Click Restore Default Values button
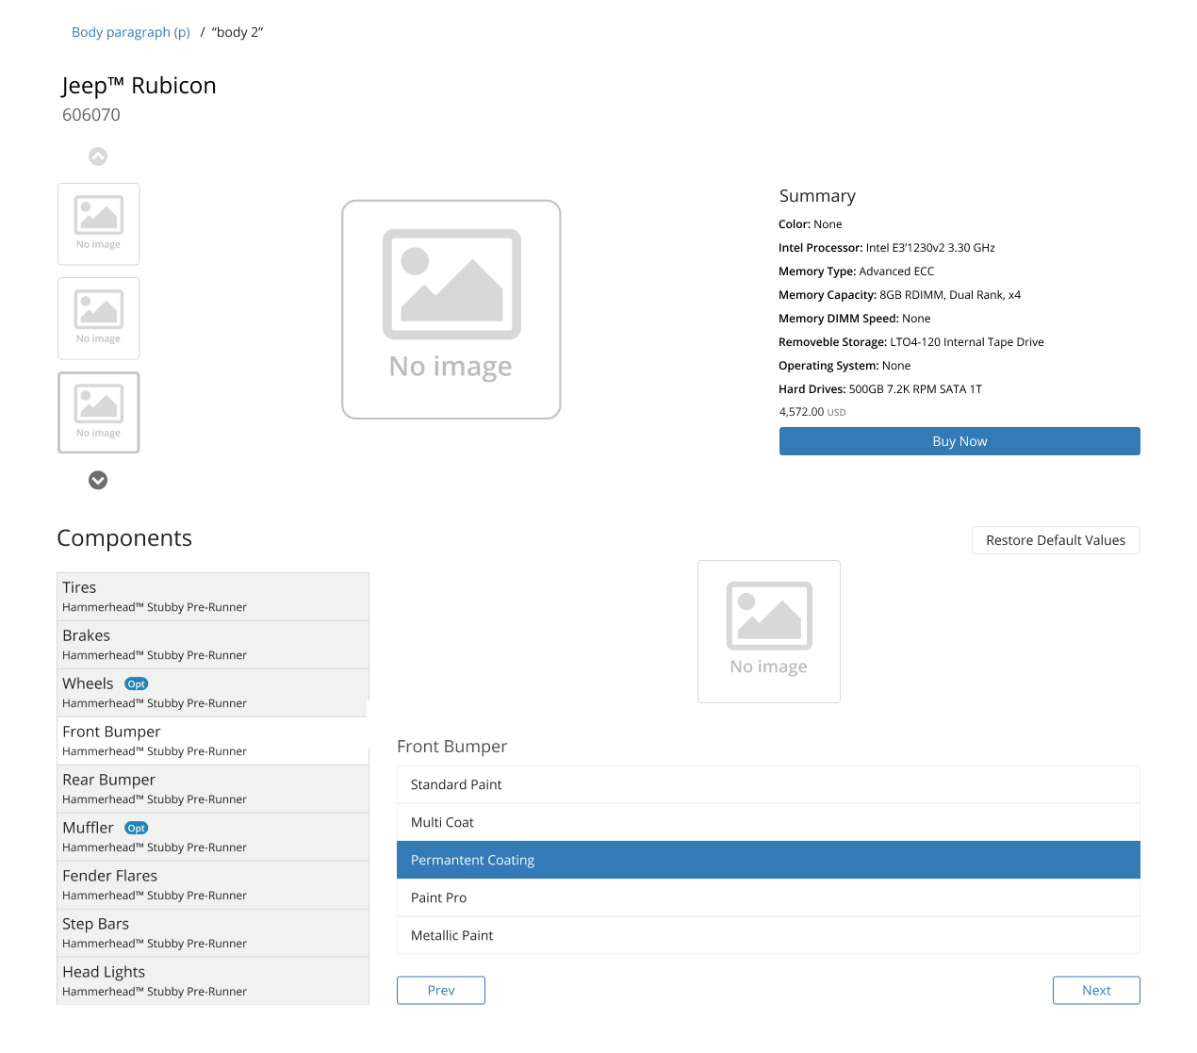Viewport: 1197px width, 1053px height. coord(1056,540)
